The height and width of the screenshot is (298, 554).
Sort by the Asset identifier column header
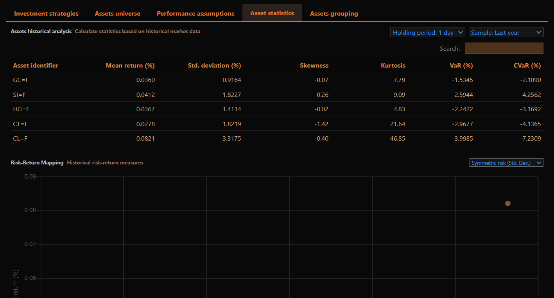click(x=36, y=66)
